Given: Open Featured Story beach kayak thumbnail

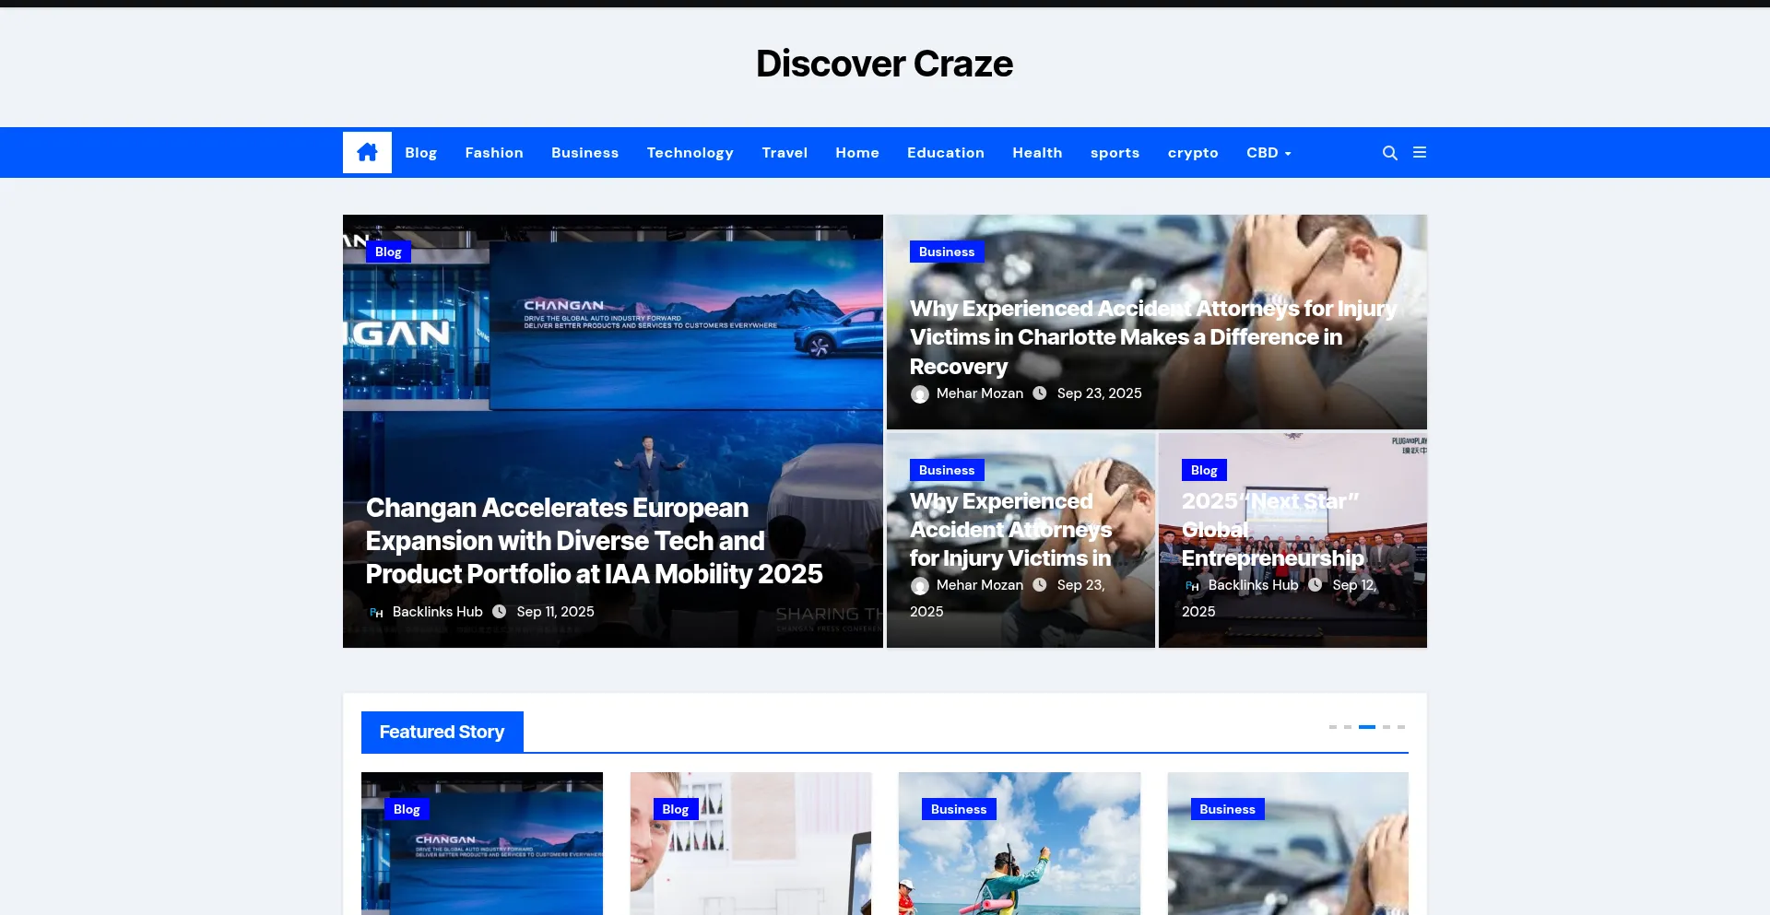Looking at the screenshot, I should coord(1020,844).
